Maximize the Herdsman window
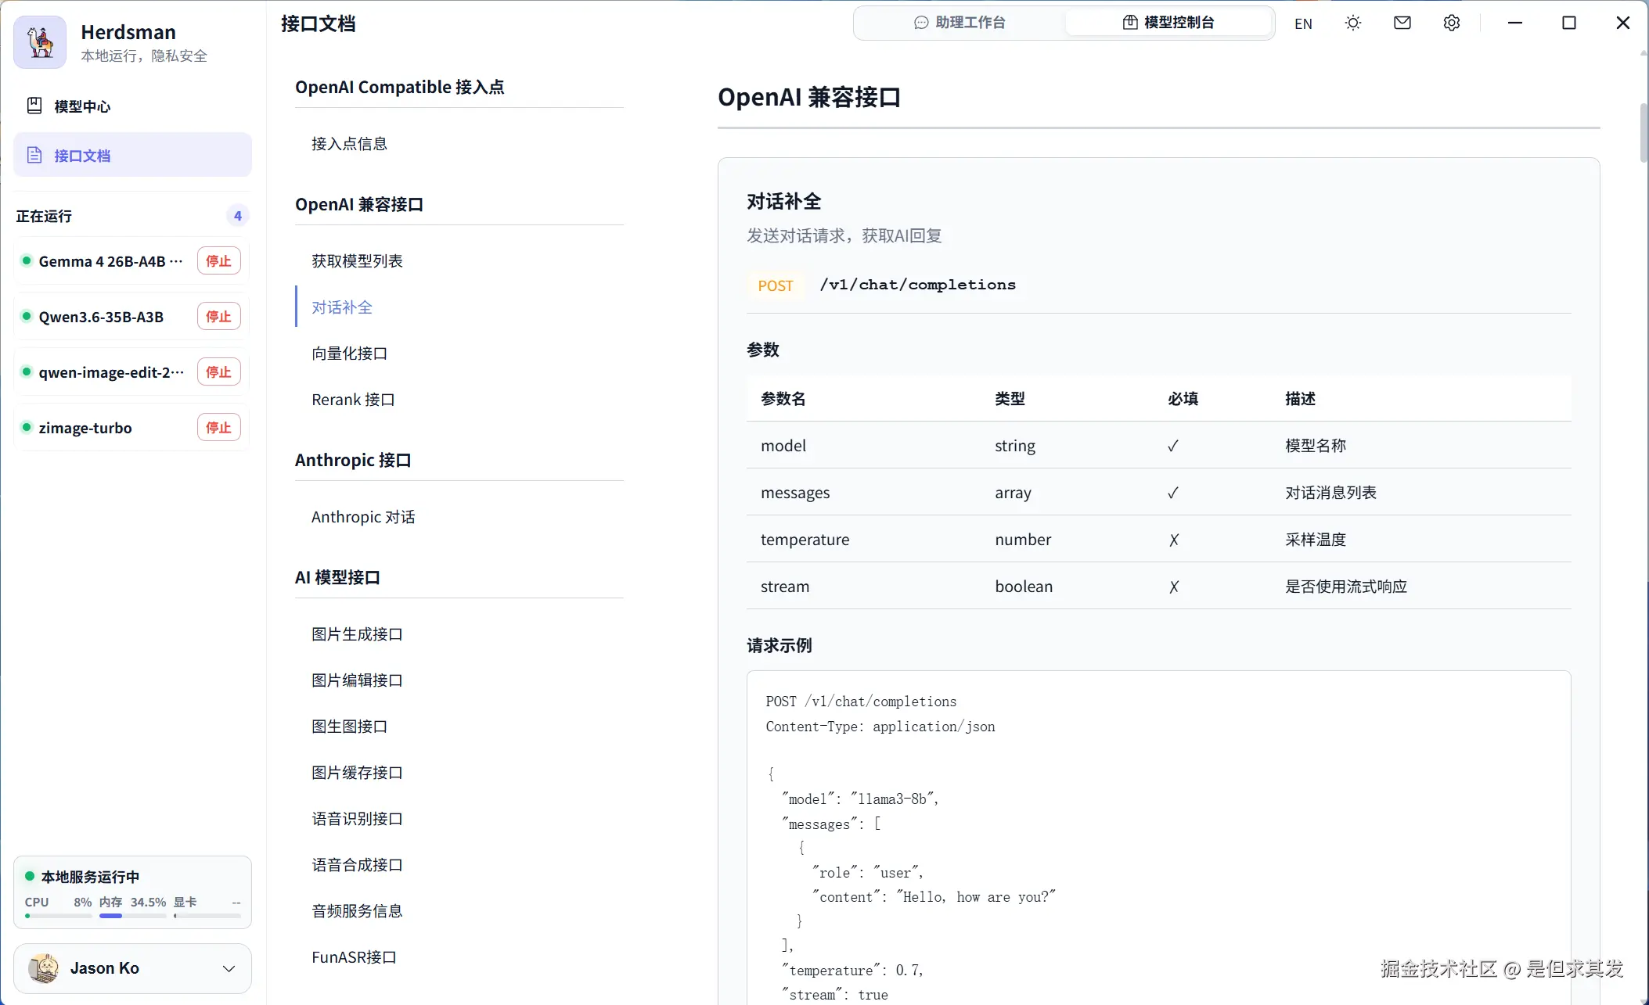The width and height of the screenshot is (1649, 1005). (x=1569, y=23)
